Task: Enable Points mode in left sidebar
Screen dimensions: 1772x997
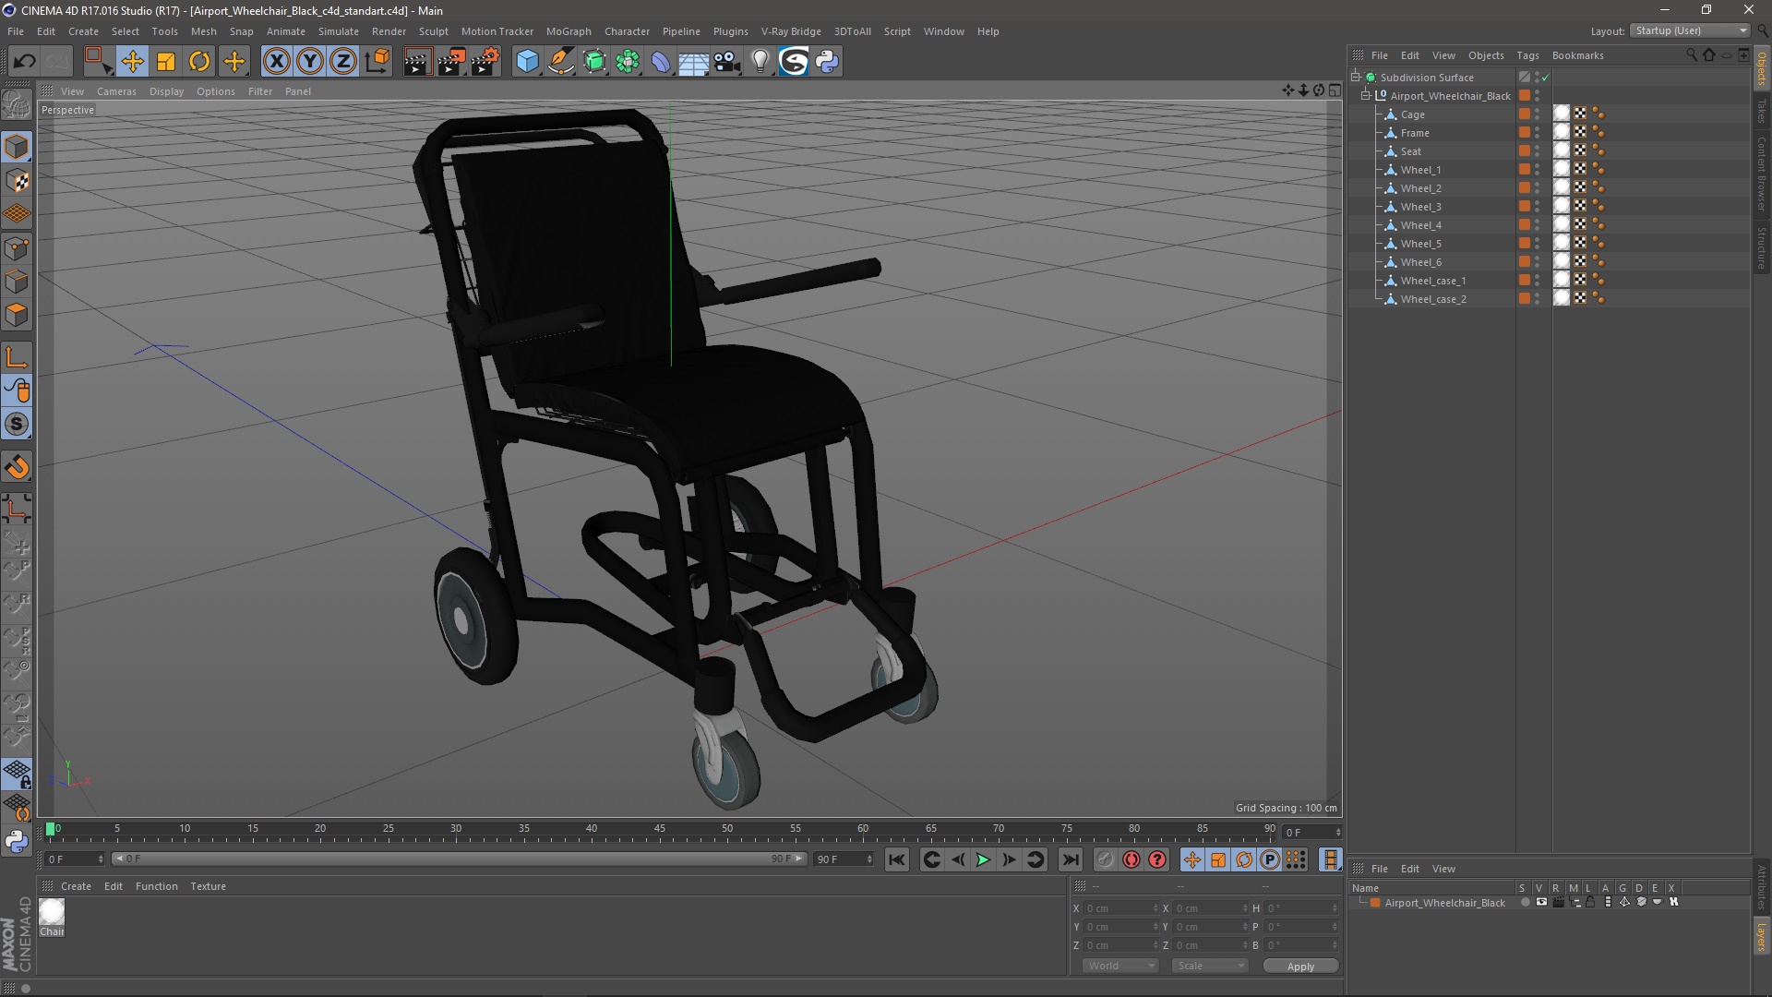Action: click(x=17, y=248)
